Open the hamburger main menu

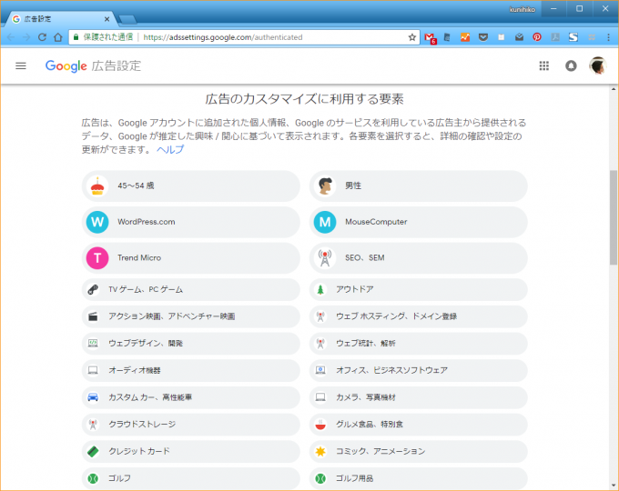21,65
